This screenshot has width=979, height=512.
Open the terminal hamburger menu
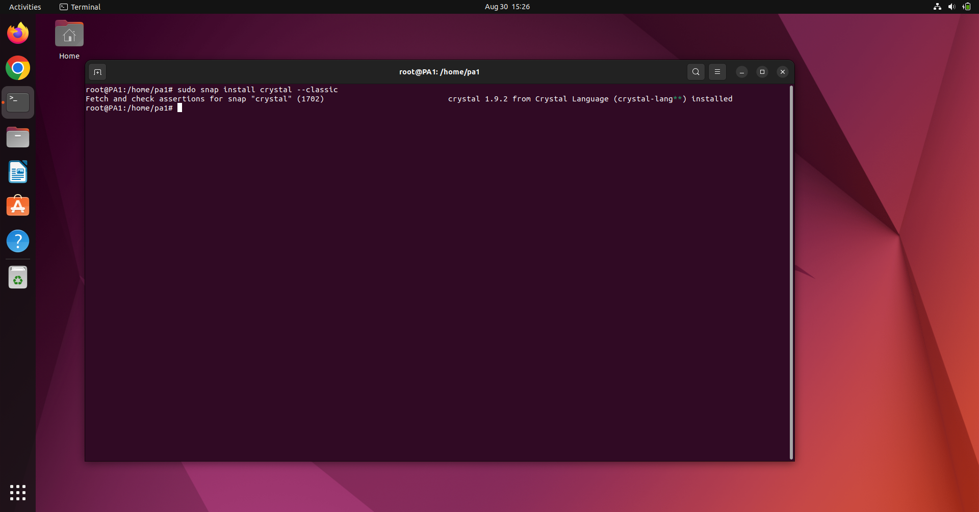click(x=717, y=72)
